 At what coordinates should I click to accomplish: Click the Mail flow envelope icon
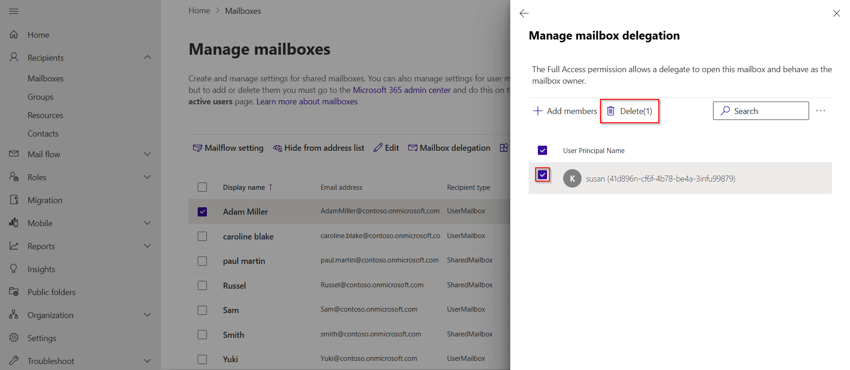point(14,154)
